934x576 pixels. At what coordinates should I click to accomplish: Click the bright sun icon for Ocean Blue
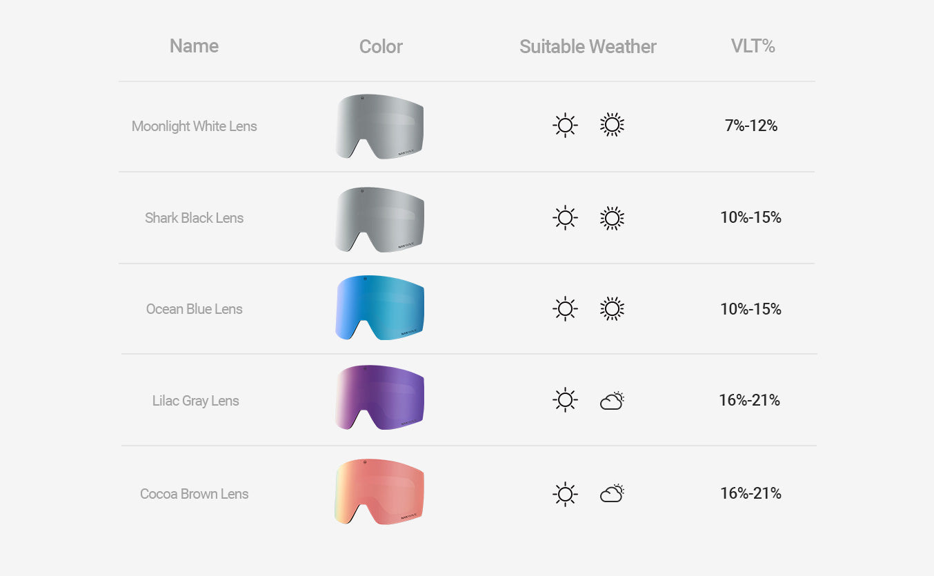pos(612,309)
